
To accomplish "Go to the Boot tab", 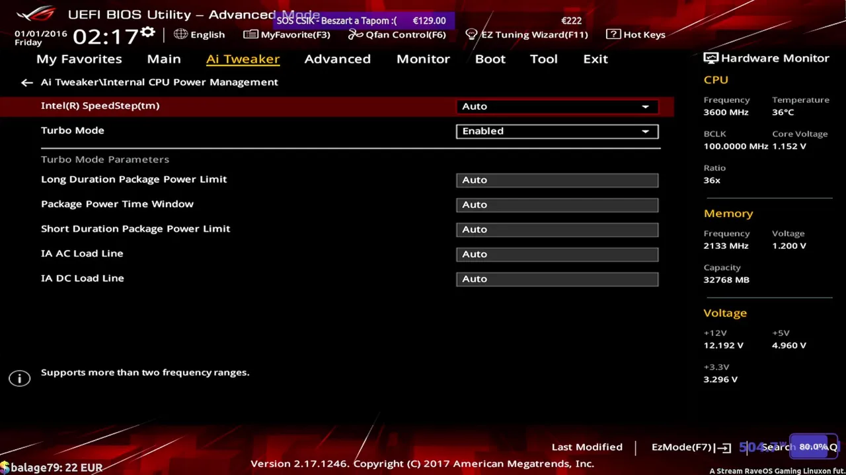I will (x=490, y=59).
